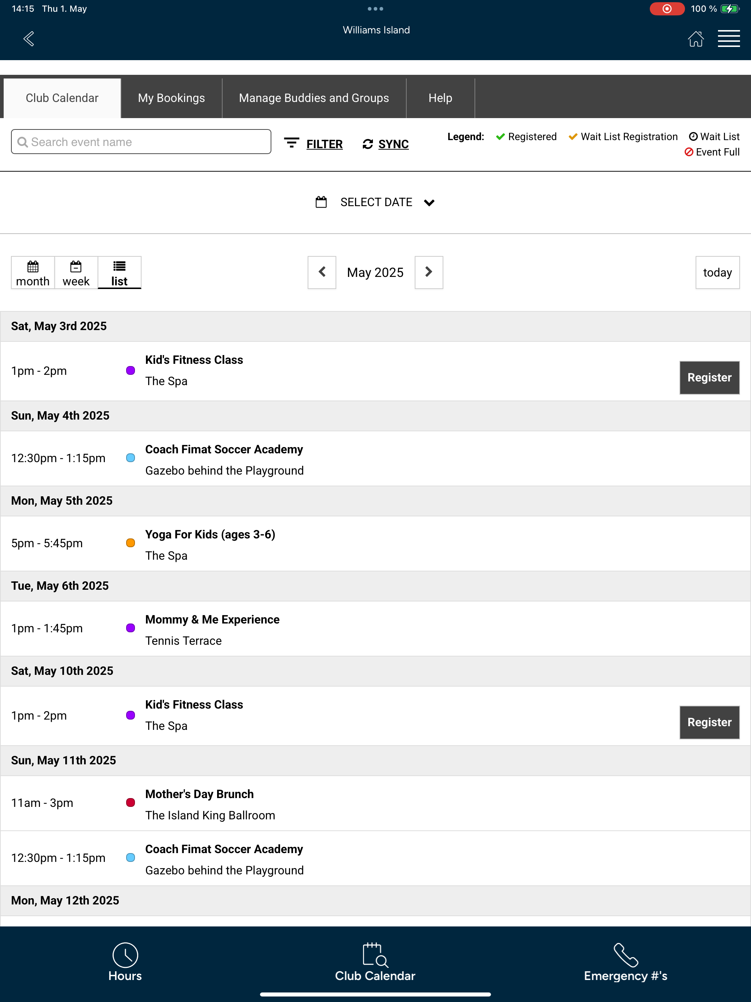Tap the battery icon in status bar
The image size is (751, 1002).
730,8
